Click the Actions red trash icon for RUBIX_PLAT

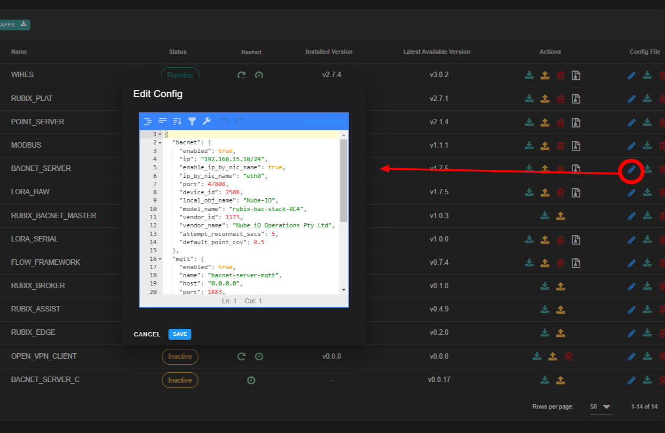point(561,98)
